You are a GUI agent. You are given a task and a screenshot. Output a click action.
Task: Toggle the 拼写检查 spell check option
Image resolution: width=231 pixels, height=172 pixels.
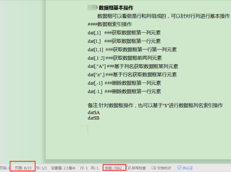(136, 168)
